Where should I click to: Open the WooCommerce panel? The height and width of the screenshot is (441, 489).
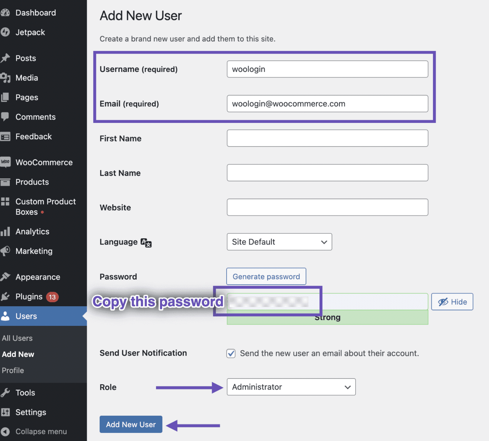(44, 162)
